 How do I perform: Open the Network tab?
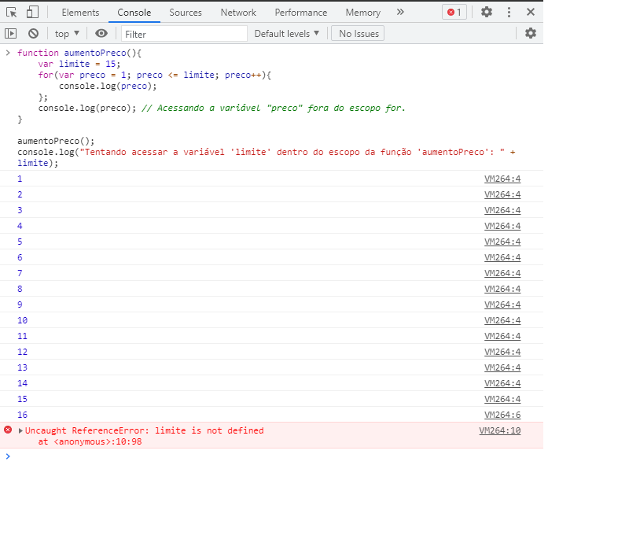pyautogui.click(x=238, y=13)
